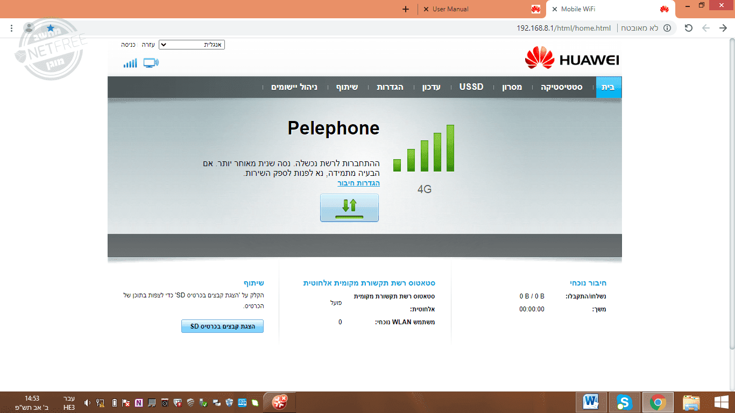735x413 pixels.
Task: Click the 00:00:00 duration value
Action: (x=532, y=309)
